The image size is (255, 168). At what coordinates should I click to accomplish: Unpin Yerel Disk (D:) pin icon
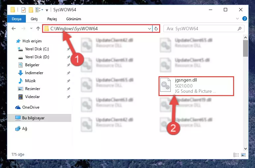point(68,57)
